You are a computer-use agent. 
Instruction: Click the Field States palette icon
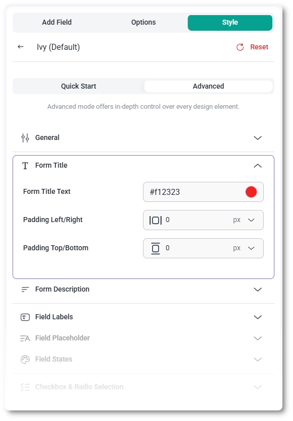point(24,359)
